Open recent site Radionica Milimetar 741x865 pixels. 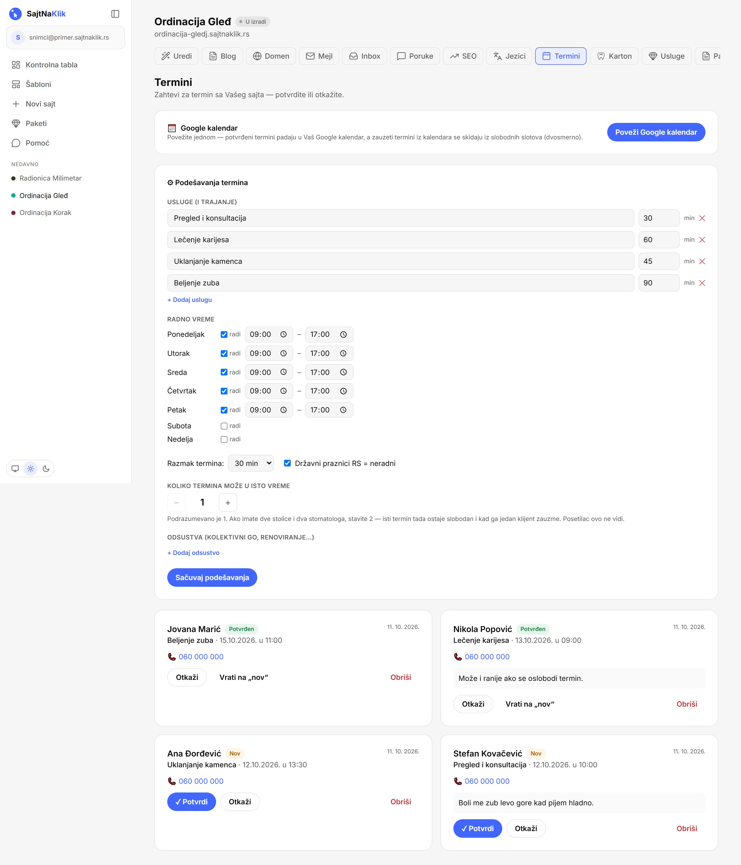[x=50, y=178]
